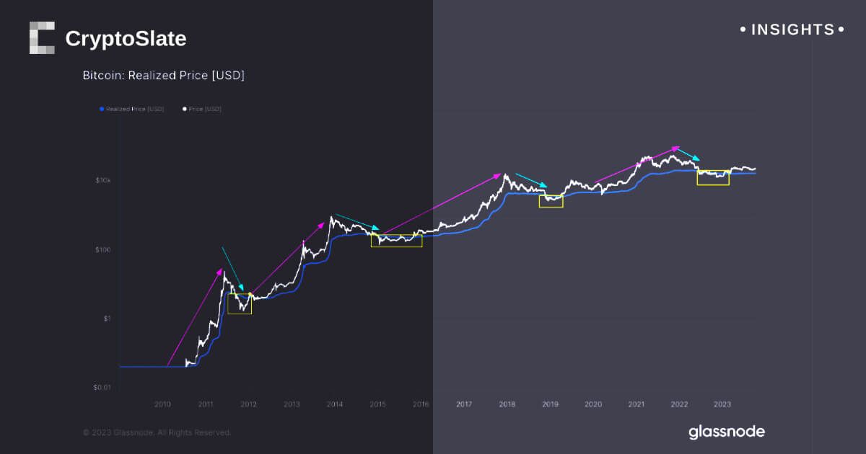
Task: Select the yellow box near 2023
Action: (713, 177)
